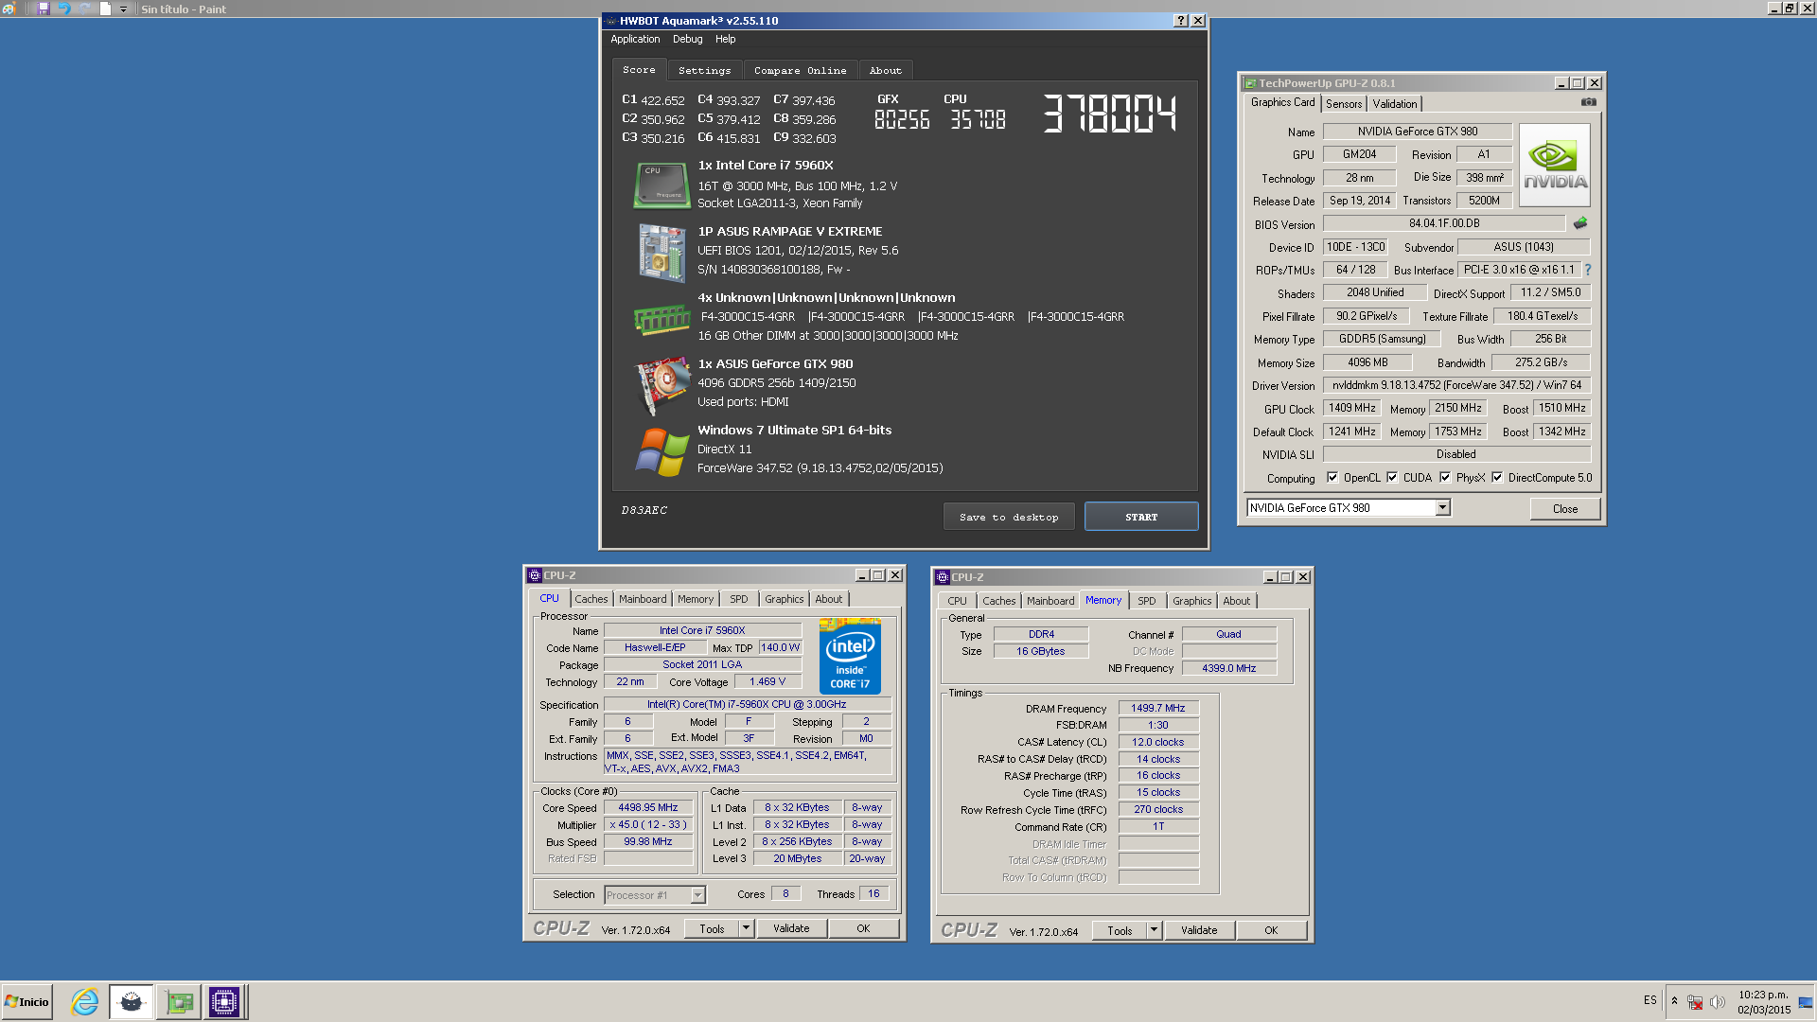This screenshot has width=1817, height=1022.
Task: Click the CPU-Z taskbar icon
Action: [x=224, y=1001]
